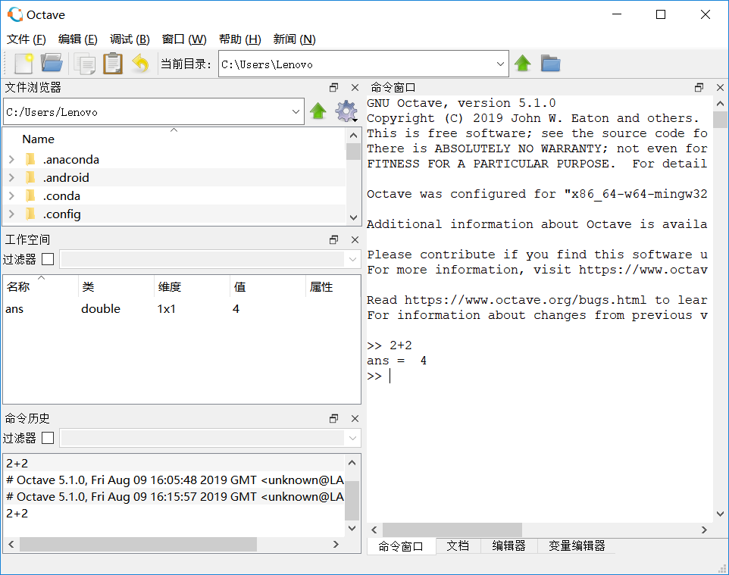Viewport: 729px width, 575px height.
Task: Click the clipboard paste icon
Action: point(112,63)
